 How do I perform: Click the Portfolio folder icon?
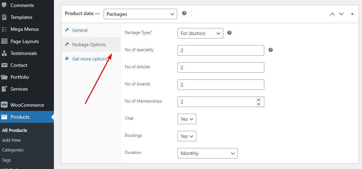[4, 77]
